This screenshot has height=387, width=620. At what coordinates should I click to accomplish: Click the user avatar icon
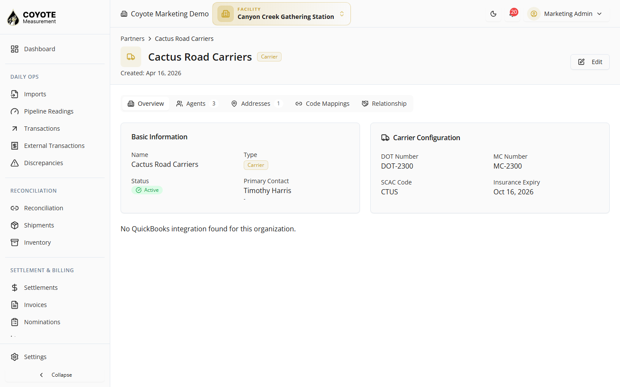[x=534, y=14]
